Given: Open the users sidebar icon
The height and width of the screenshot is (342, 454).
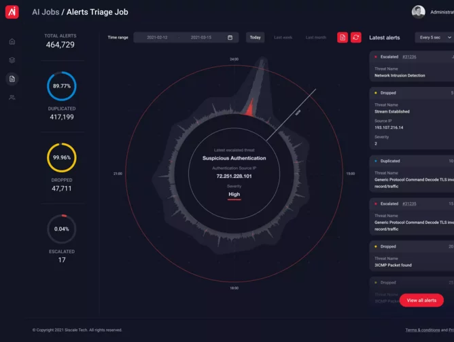Looking at the screenshot, I should coord(12,98).
